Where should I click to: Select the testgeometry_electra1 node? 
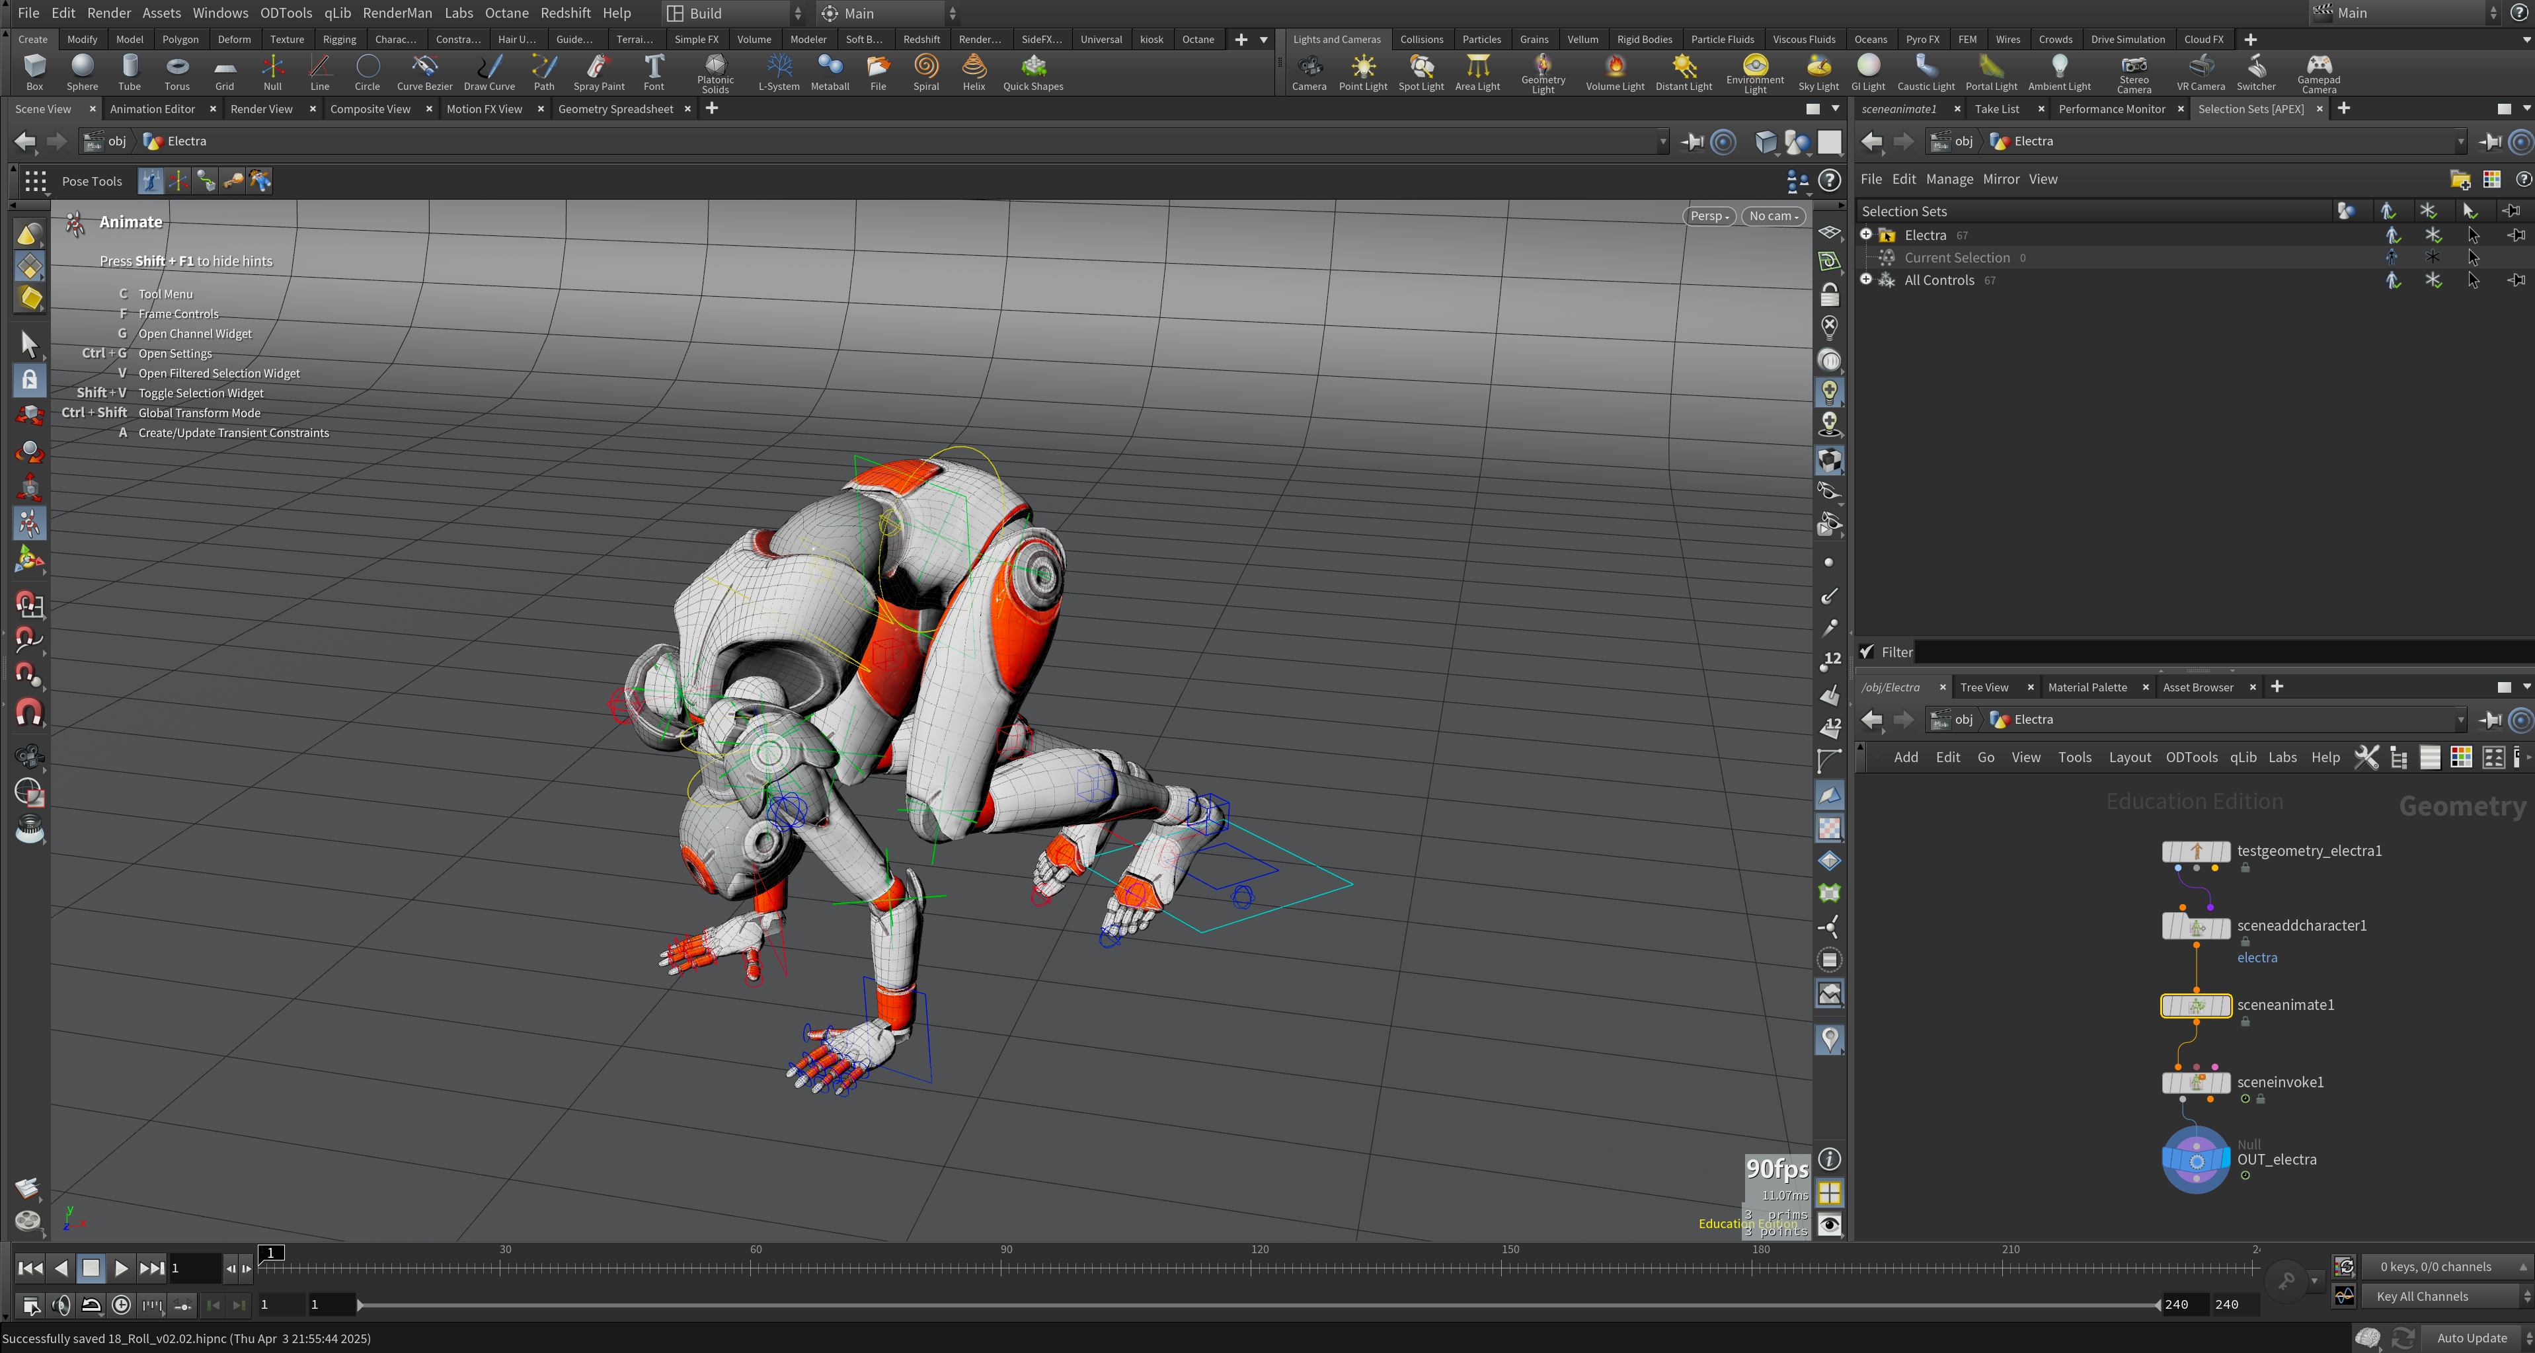tap(2195, 851)
